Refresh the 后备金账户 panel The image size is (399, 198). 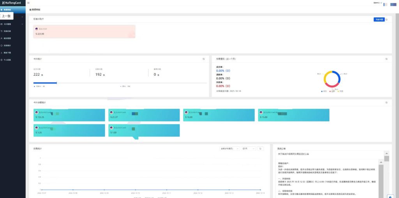[387, 19]
